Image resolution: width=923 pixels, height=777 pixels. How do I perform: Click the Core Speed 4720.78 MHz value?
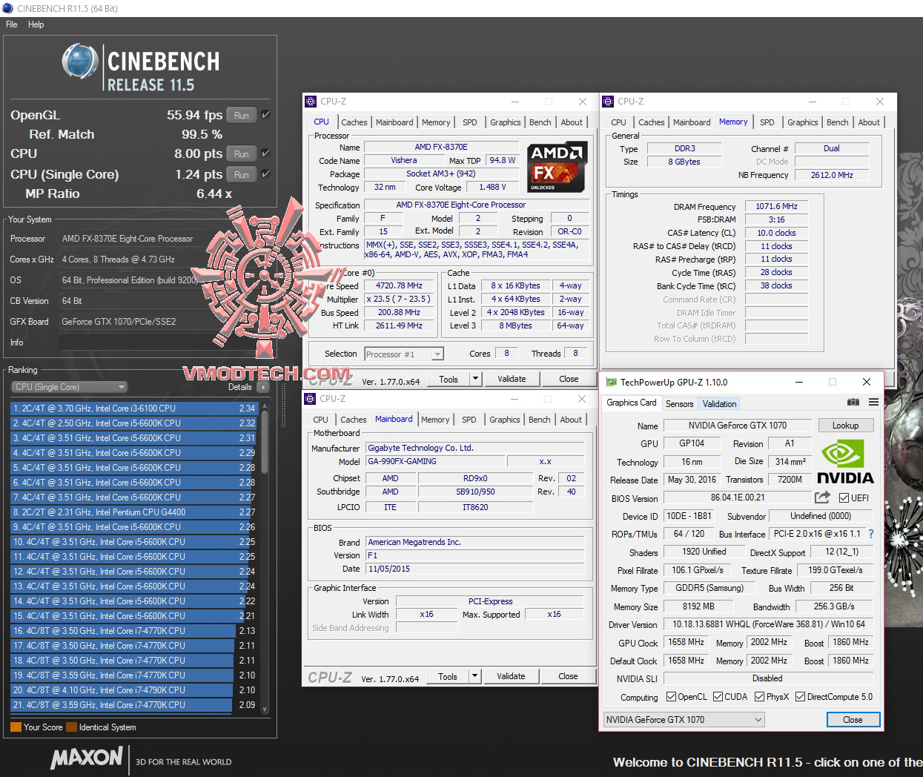399,285
